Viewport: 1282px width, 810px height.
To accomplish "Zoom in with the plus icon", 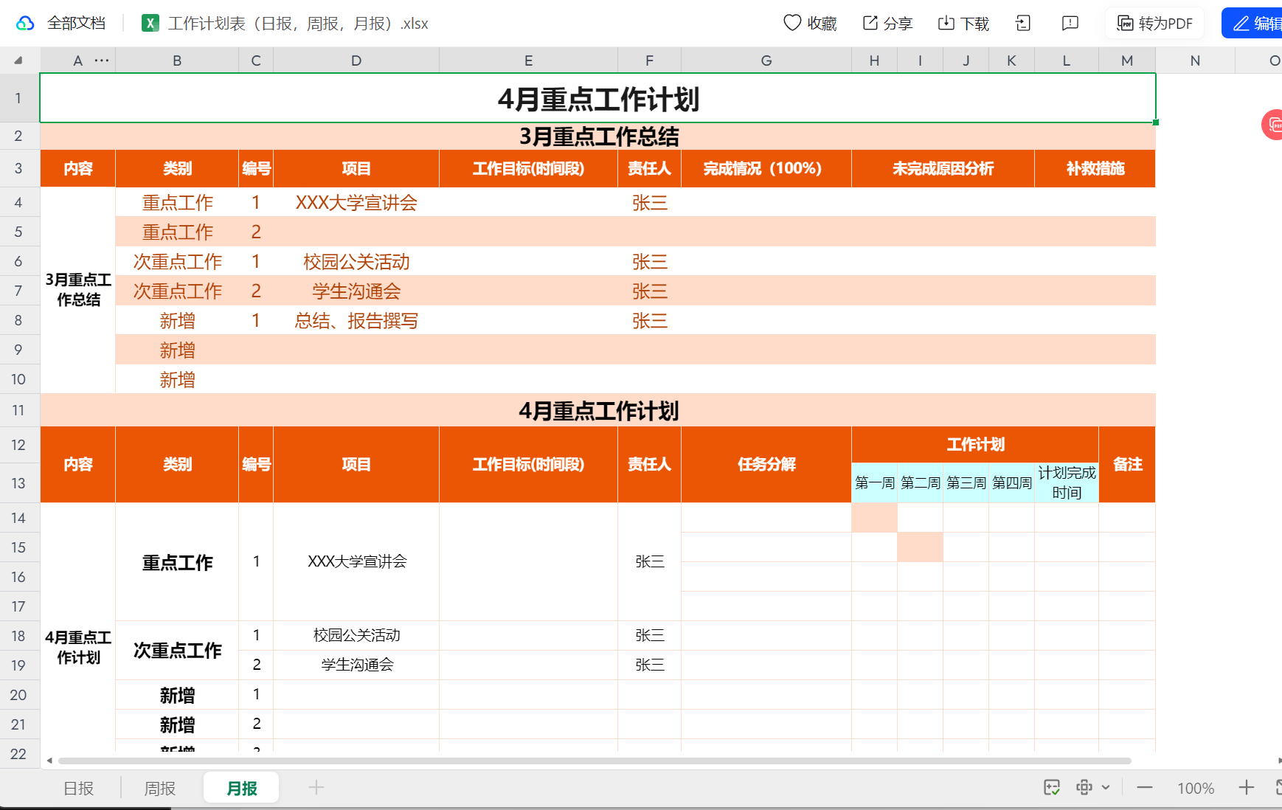I will click(1247, 788).
